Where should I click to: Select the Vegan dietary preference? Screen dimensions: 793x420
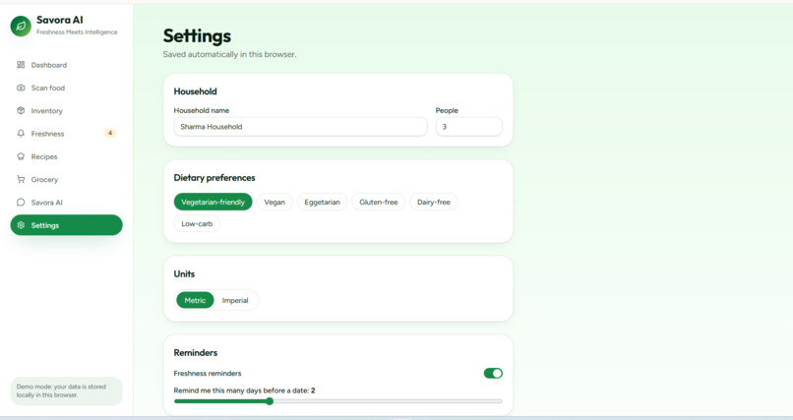point(274,202)
